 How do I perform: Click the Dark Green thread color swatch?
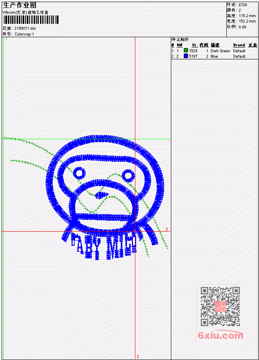coord(186,50)
